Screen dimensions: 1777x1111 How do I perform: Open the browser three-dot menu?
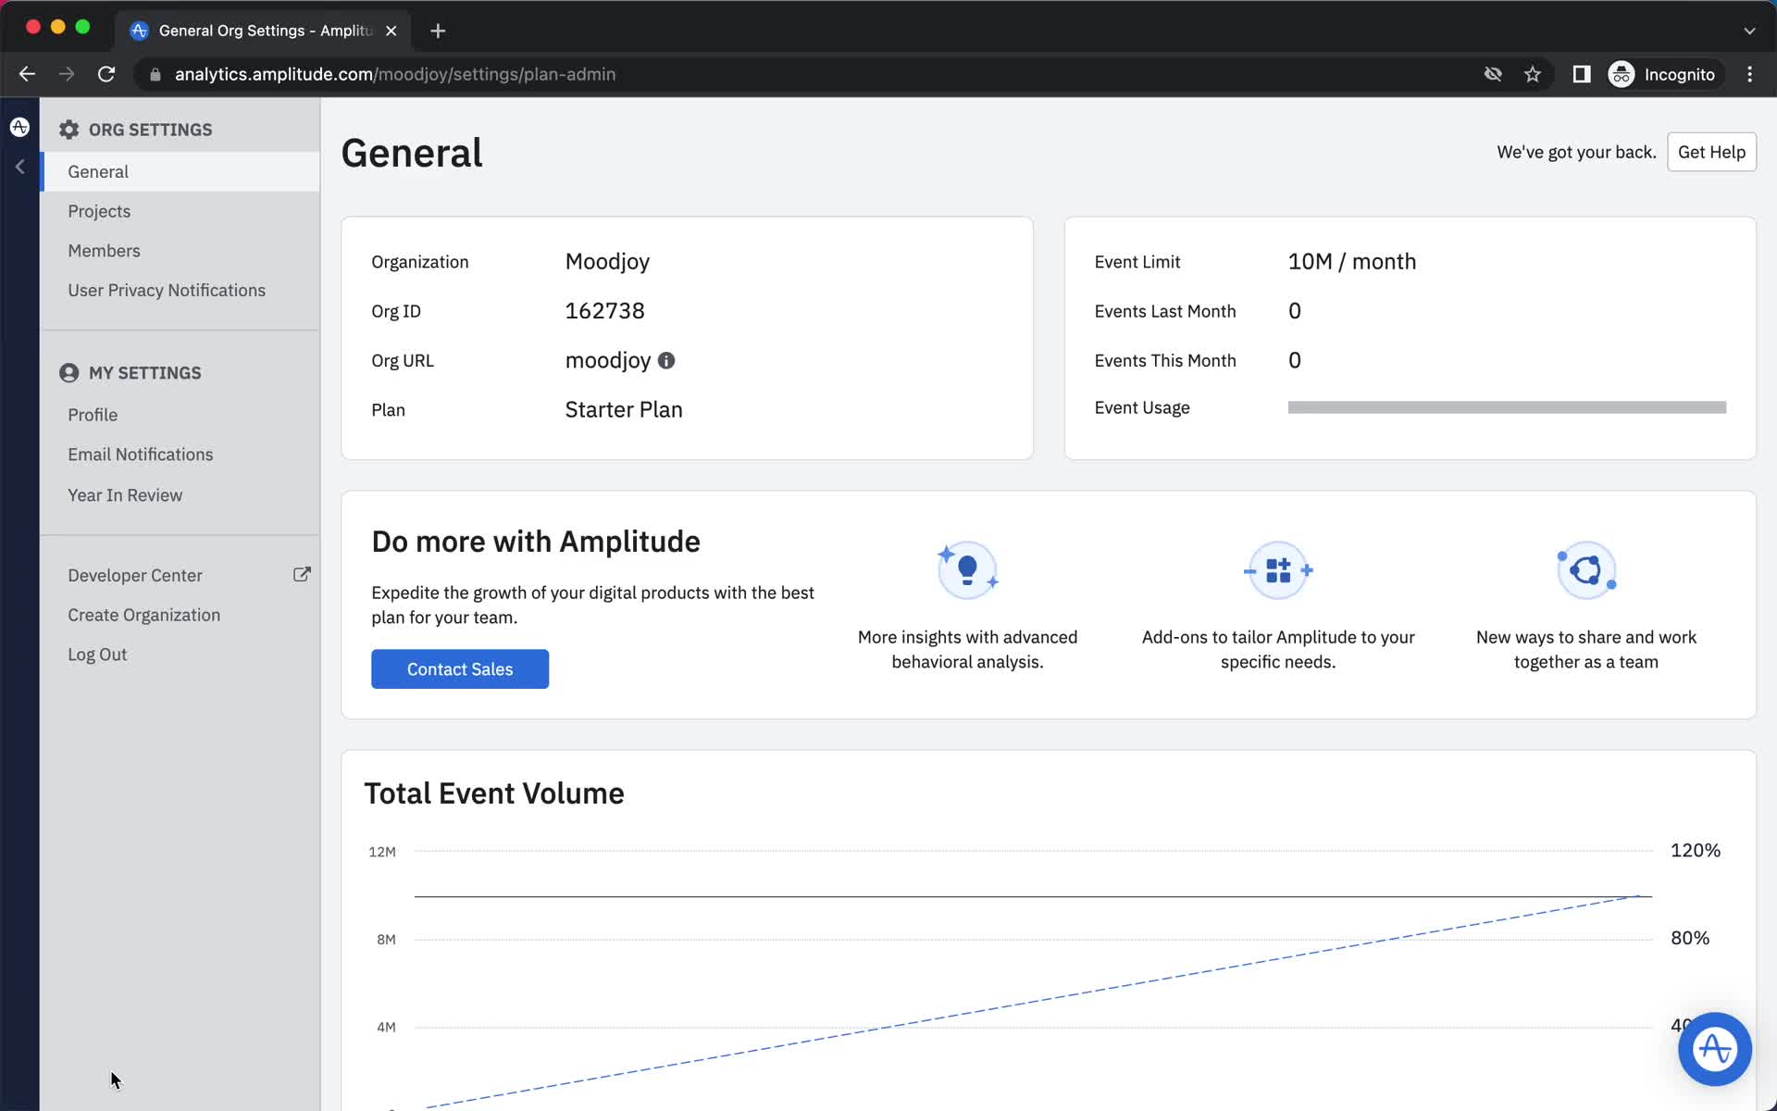(x=1749, y=74)
